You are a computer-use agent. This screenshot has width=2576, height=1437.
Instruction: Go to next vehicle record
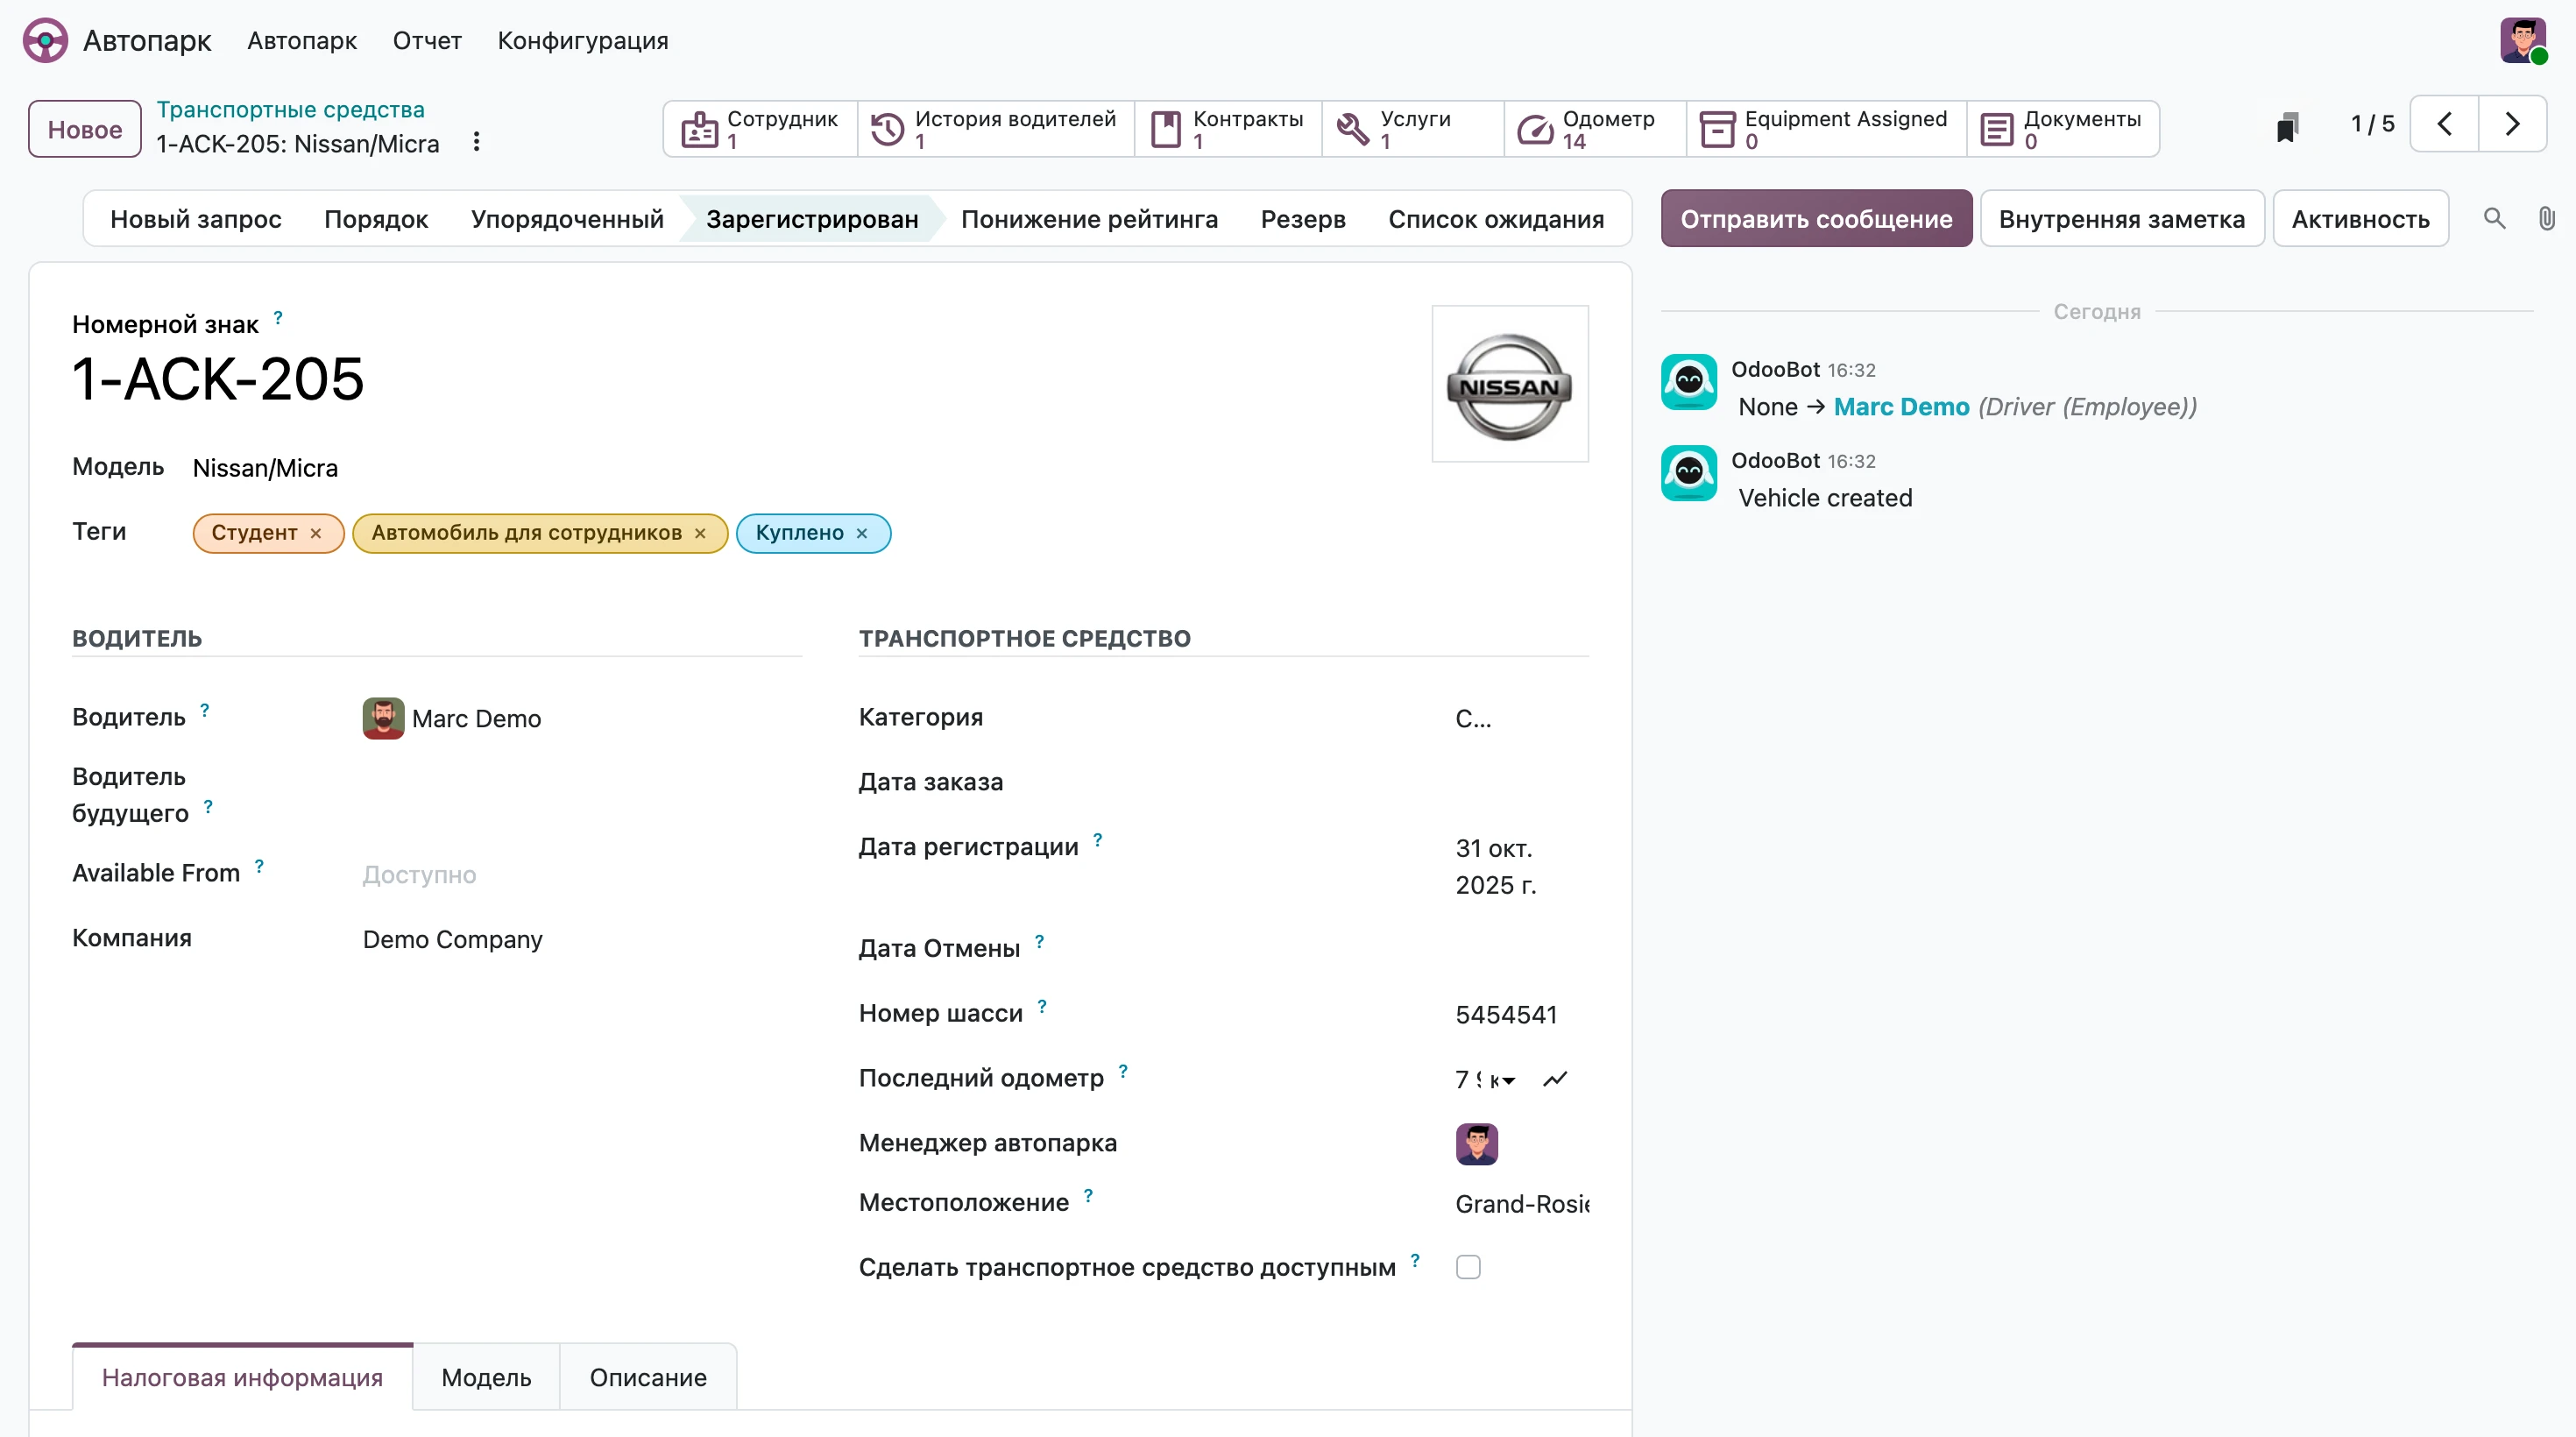[2512, 124]
